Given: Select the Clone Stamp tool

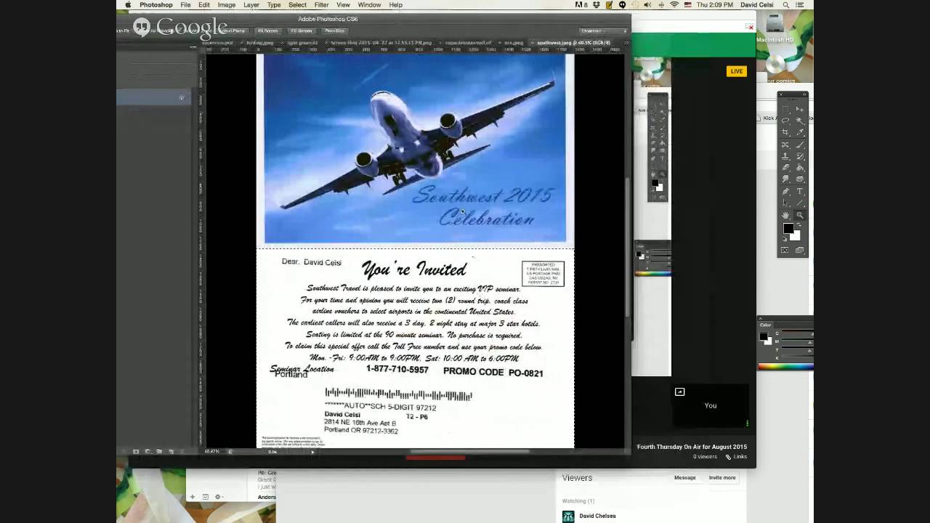Looking at the screenshot, I should [786, 156].
